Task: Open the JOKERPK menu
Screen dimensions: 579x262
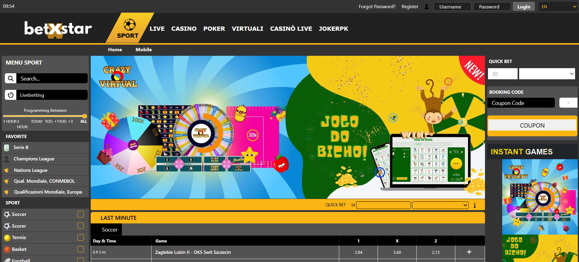Action: [x=333, y=29]
